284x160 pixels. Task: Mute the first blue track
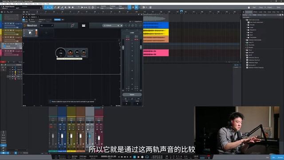[6, 24]
